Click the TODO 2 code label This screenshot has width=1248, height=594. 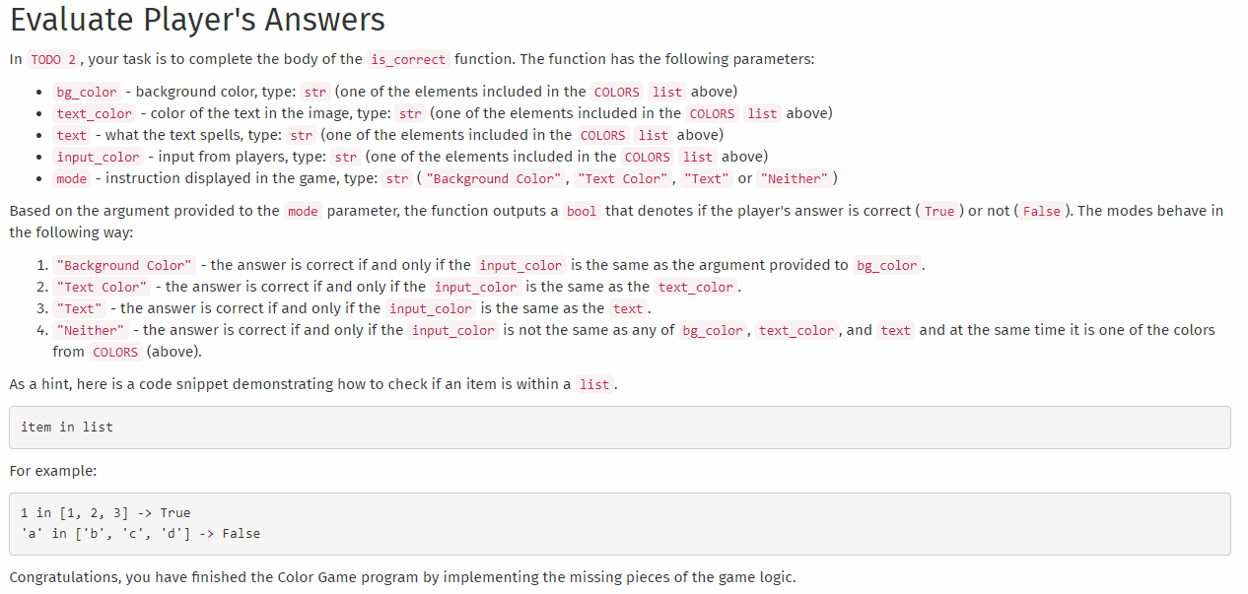(53, 59)
